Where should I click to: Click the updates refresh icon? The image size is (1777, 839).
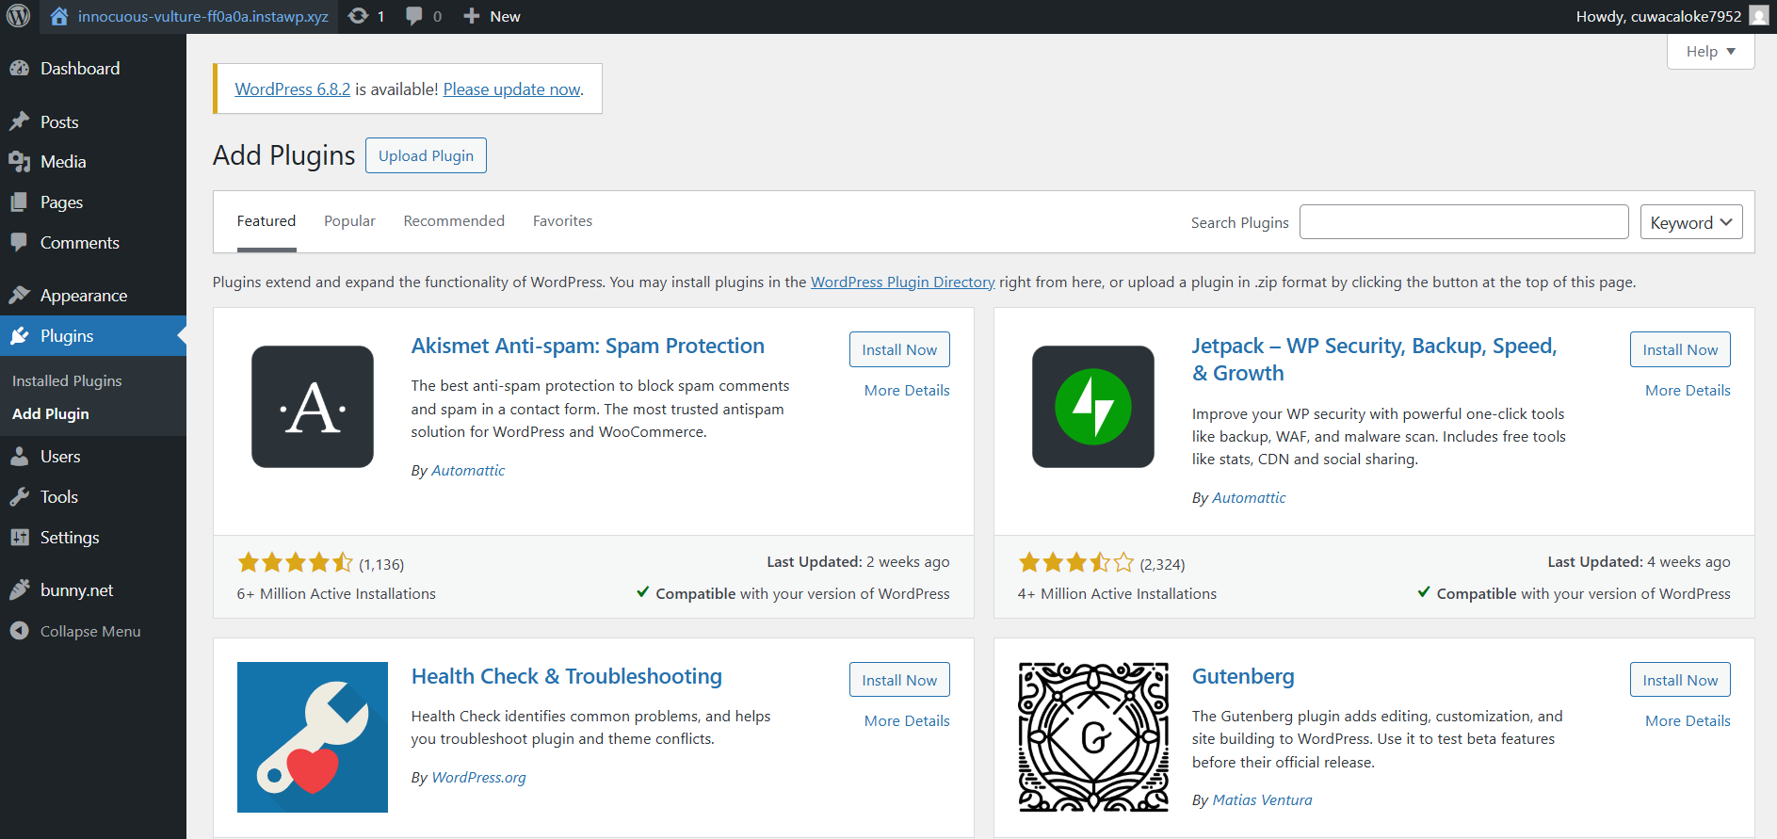(x=358, y=16)
